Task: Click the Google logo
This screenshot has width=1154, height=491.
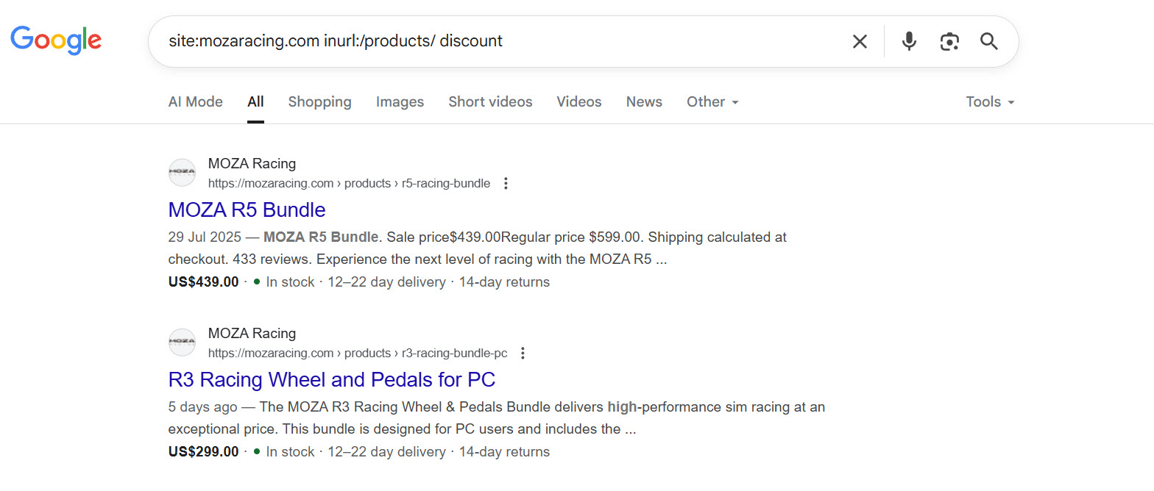Action: [56, 40]
